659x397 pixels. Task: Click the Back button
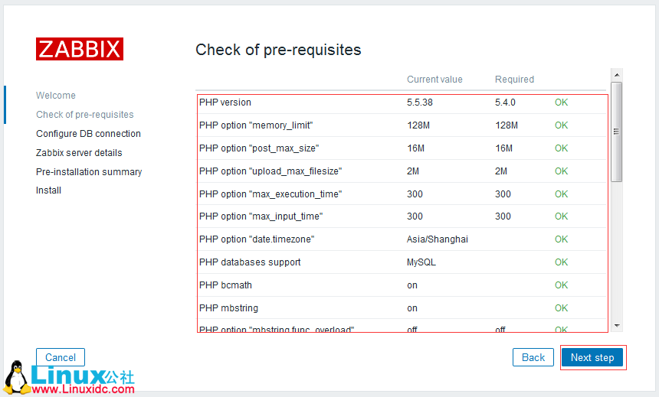point(533,357)
